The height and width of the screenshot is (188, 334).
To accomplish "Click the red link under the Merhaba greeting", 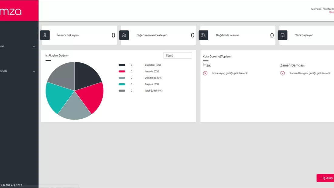I will click(x=331, y=12).
